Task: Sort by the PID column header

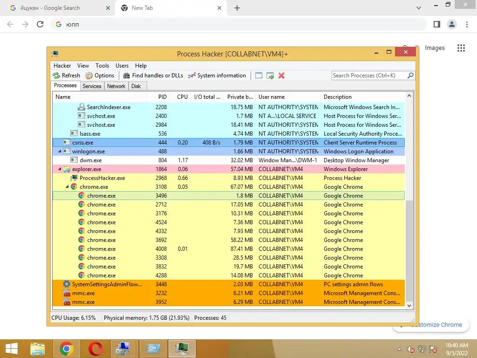Action: pyautogui.click(x=158, y=97)
